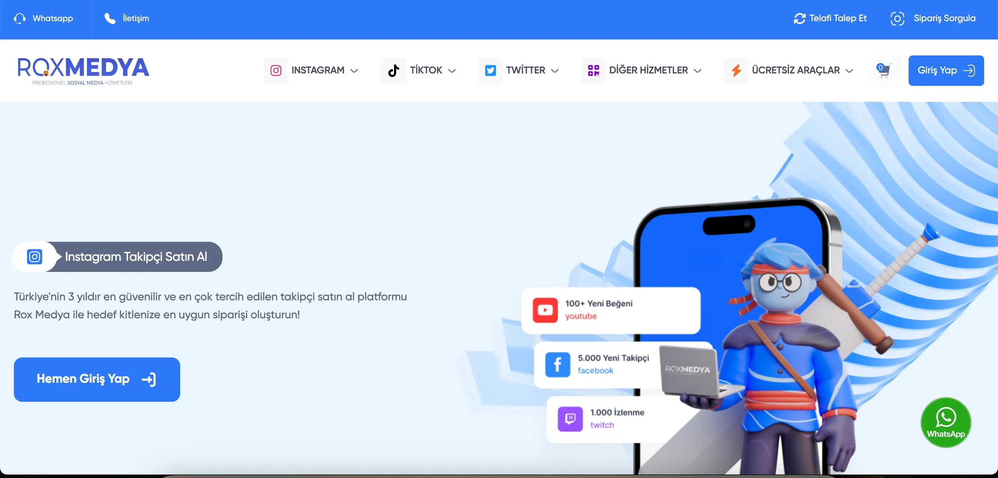Image resolution: width=998 pixels, height=478 pixels.
Task: Click the WhatsApp icon top left
Action: [x=20, y=18]
